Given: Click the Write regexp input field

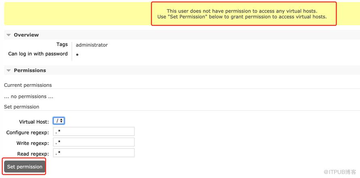Looking at the screenshot, I should 94,142.
